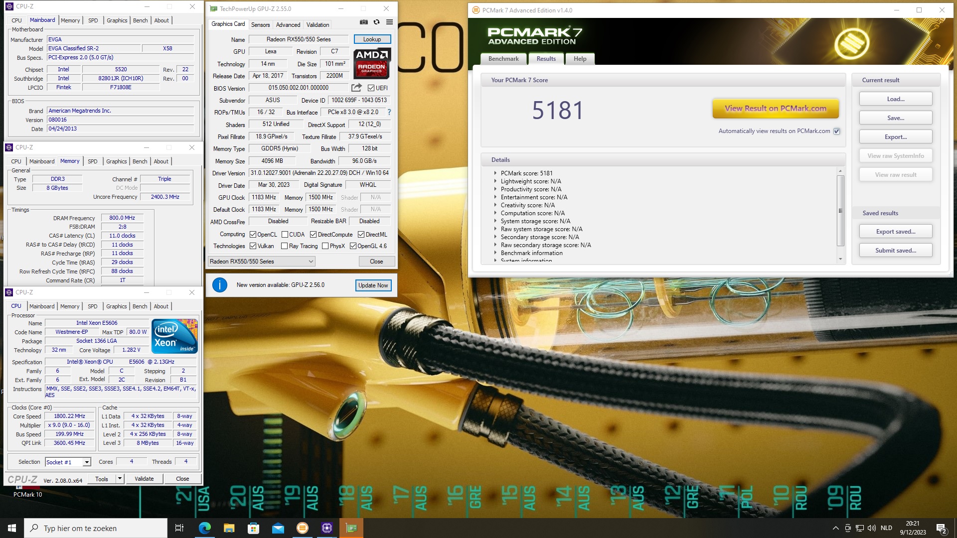Uncheck Automatically view results on PCMark.com
The image size is (957, 538).
click(x=837, y=132)
